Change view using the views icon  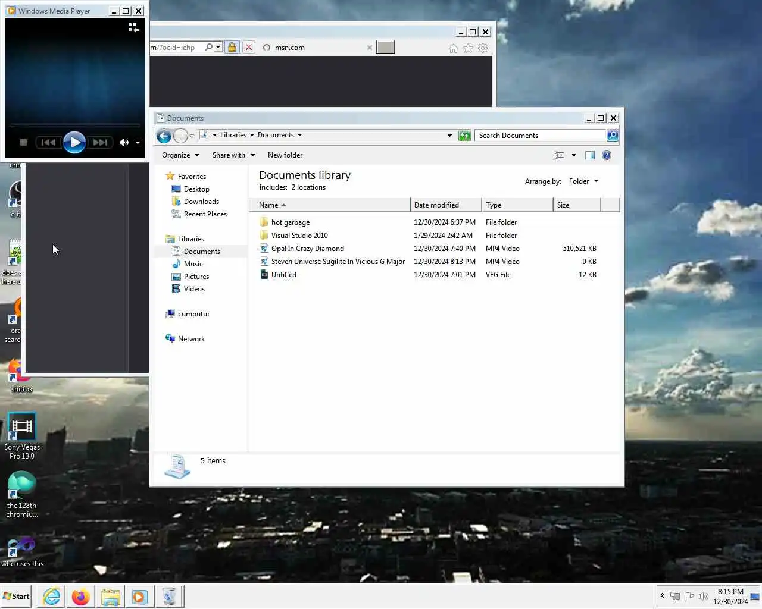coord(559,155)
